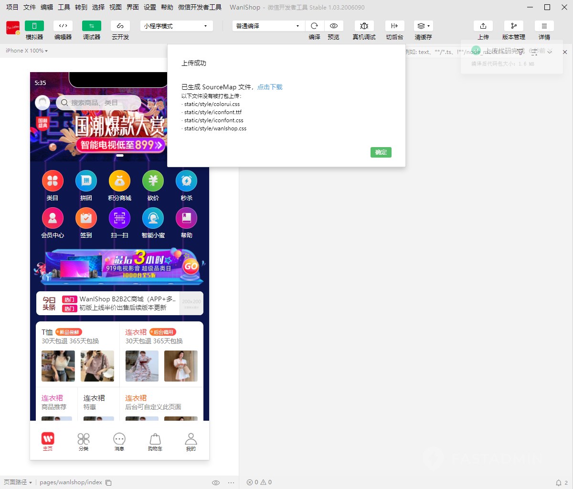Viewport: 573px width, 489px height.
Task: Switch to the 我的 profile tab
Action: [191, 441]
